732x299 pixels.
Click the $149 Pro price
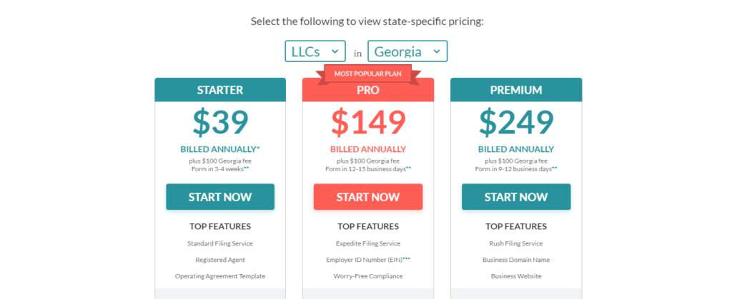[368, 123]
